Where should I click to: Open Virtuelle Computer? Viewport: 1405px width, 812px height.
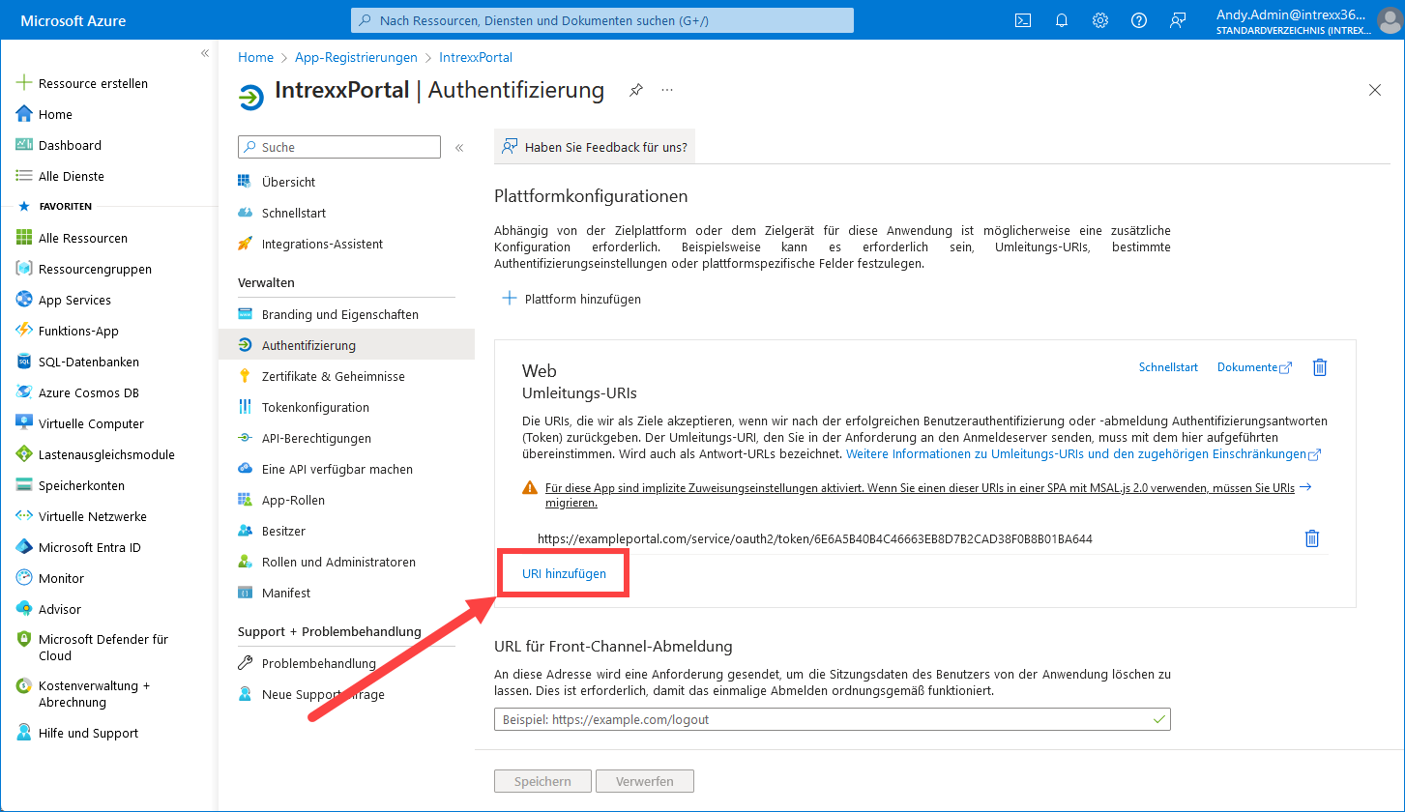click(79, 423)
